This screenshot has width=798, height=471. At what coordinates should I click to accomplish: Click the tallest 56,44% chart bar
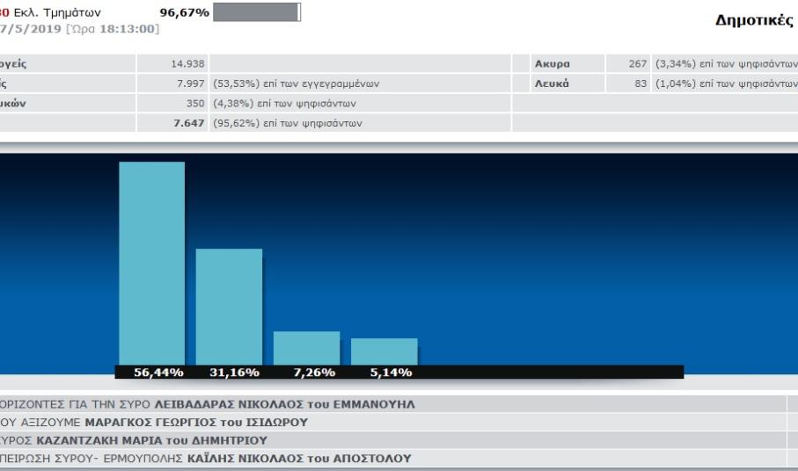(152, 262)
